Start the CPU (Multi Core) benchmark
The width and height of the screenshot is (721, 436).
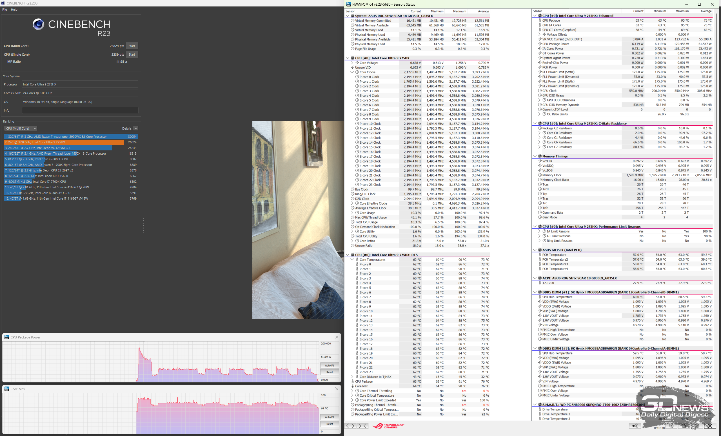tap(132, 46)
